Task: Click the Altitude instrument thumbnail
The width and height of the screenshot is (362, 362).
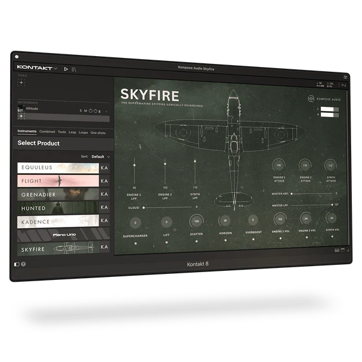Action: 21,108
